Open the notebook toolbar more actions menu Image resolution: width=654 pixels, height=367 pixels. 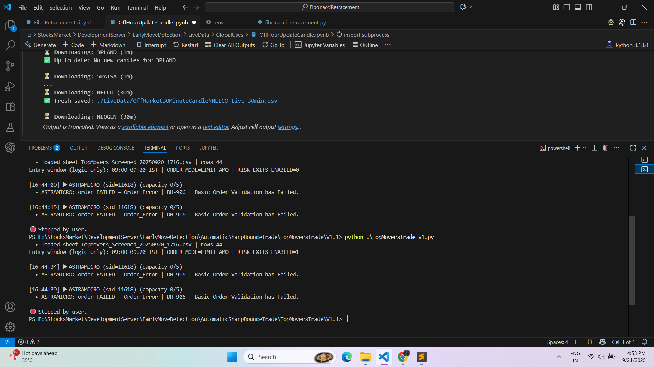(388, 45)
